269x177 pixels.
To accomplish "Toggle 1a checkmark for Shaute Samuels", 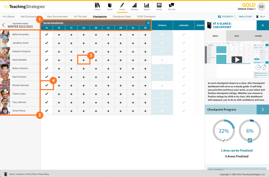I will [47, 85].
